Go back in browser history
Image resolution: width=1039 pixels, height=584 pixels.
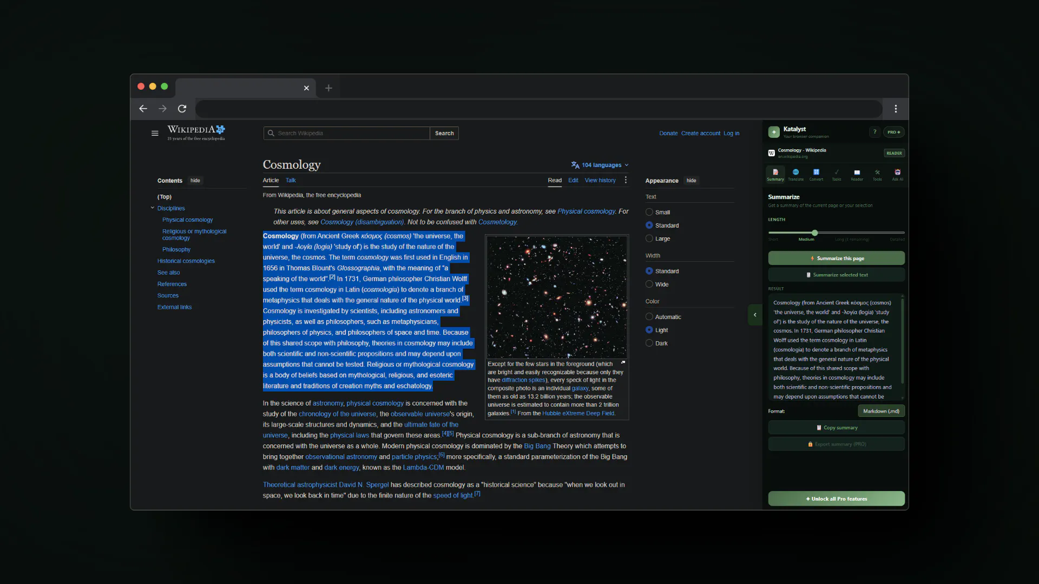click(x=143, y=109)
